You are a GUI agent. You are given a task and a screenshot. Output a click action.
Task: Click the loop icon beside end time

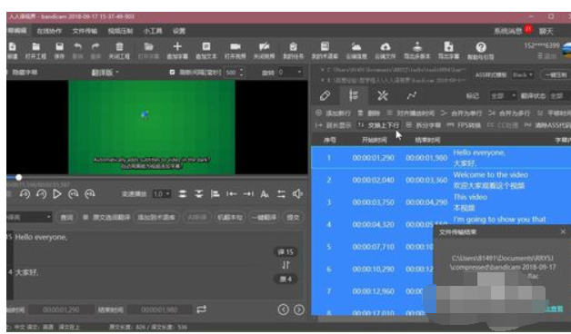click(201, 309)
